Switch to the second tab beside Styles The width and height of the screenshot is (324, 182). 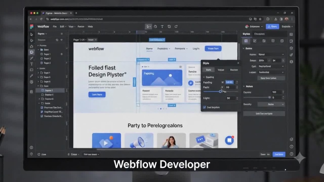pos(259,34)
